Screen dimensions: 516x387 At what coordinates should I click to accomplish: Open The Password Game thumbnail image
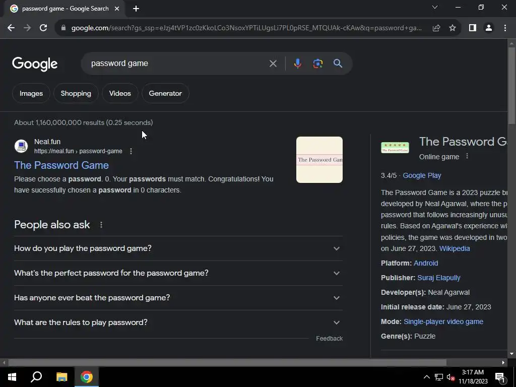click(x=319, y=160)
